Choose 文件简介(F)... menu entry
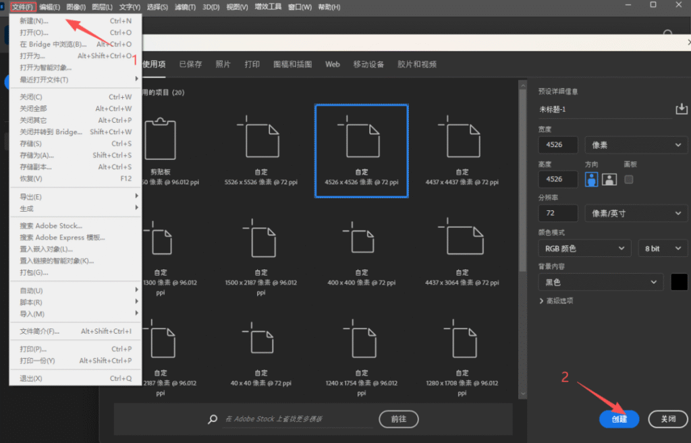 coord(76,331)
